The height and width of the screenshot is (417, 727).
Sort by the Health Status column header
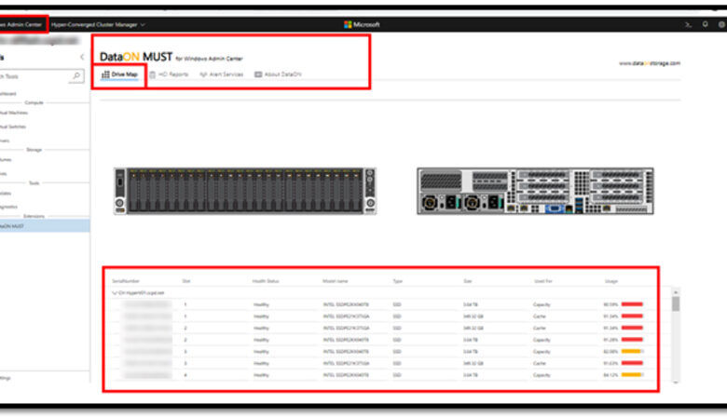(266, 281)
